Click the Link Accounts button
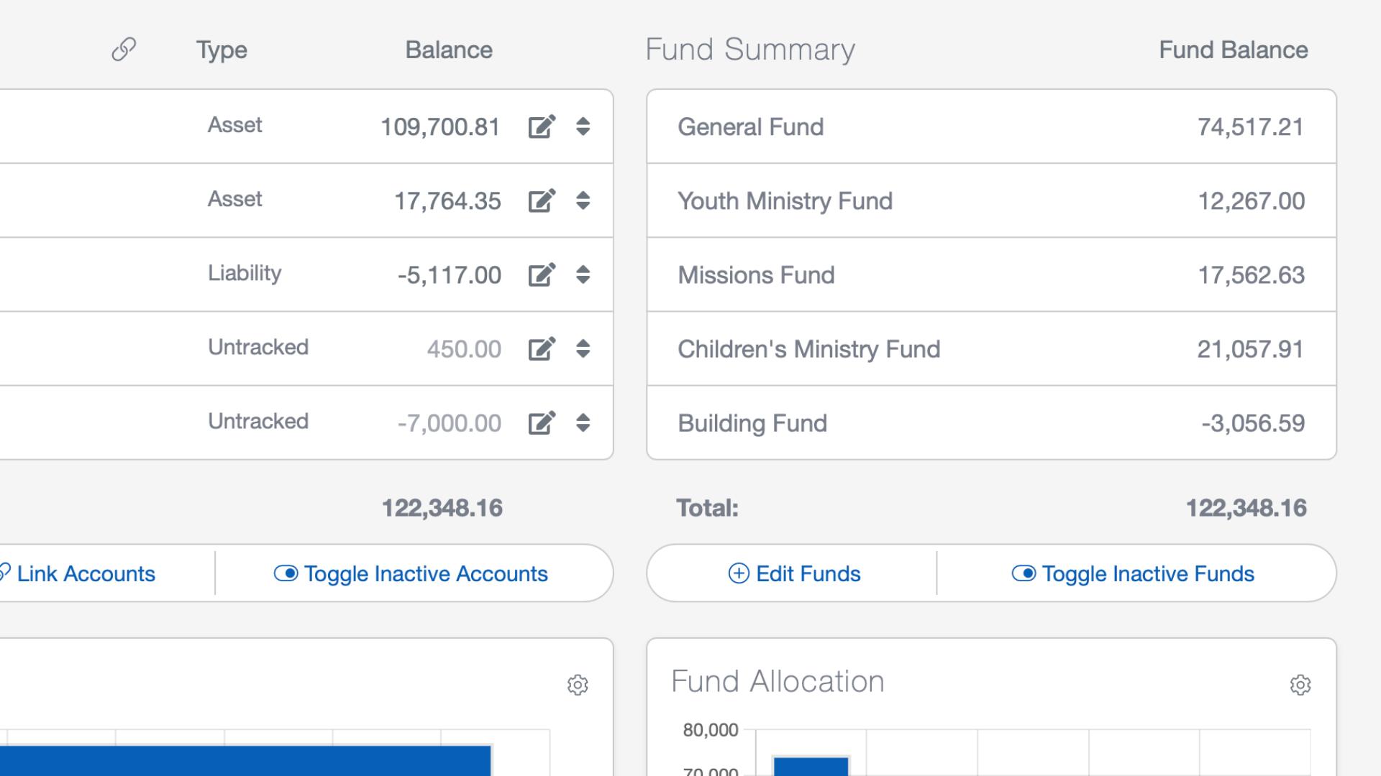 coord(77,573)
